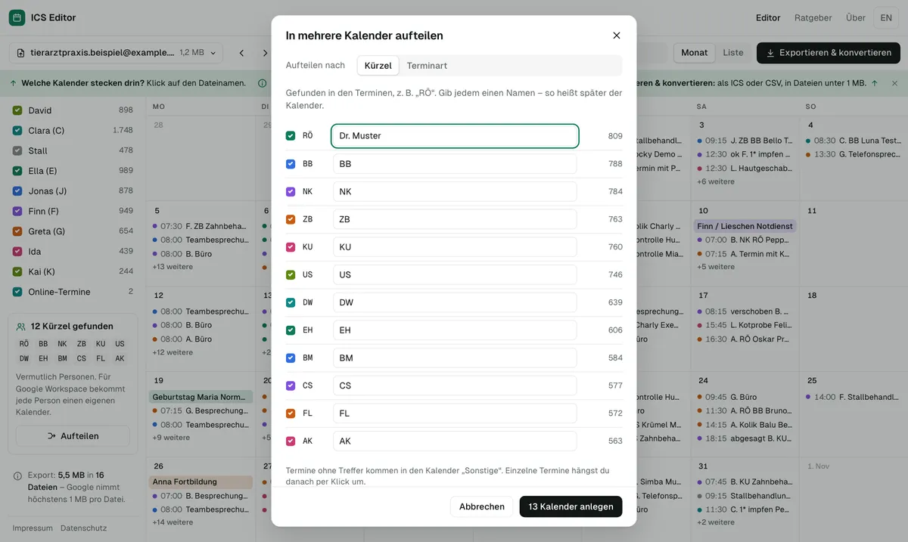908x542 pixels.
Task: Open the Impressum link
Action: tap(33, 528)
